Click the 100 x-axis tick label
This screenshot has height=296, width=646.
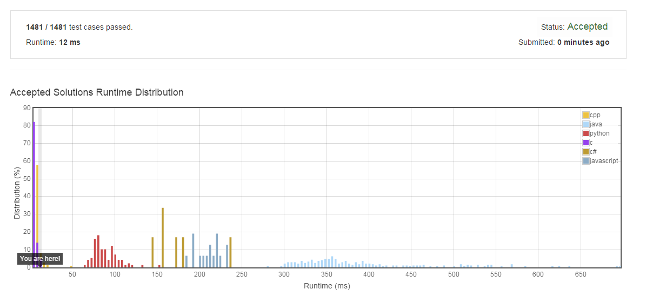[x=115, y=274]
